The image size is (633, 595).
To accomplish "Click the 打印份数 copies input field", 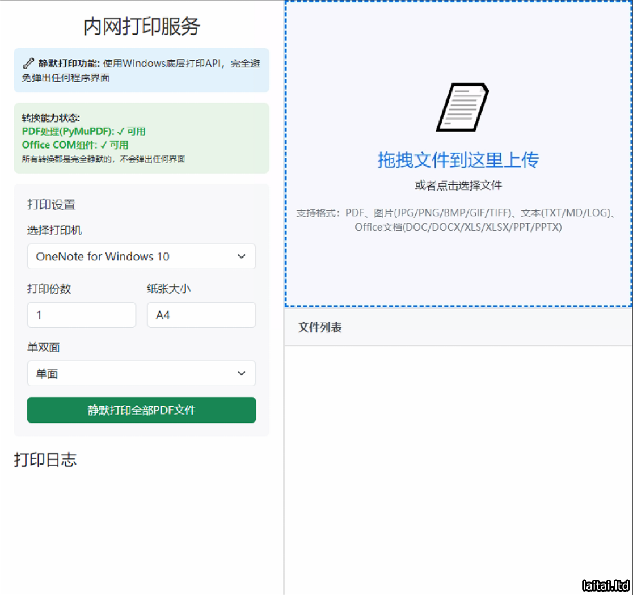I will pos(82,315).
